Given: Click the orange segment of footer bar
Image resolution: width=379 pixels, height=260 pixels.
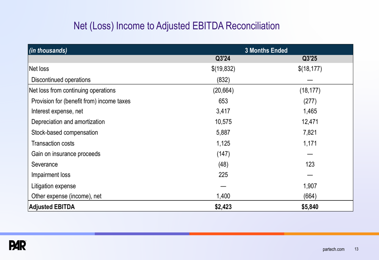Looking at the screenshot, I should (237, 234).
